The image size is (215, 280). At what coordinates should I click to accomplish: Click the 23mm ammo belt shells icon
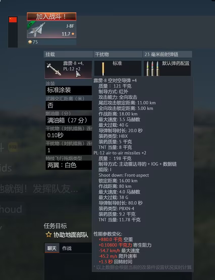click(152, 69)
